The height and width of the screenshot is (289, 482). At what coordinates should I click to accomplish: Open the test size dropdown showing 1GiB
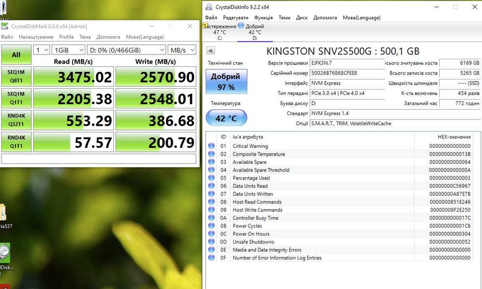(x=68, y=50)
